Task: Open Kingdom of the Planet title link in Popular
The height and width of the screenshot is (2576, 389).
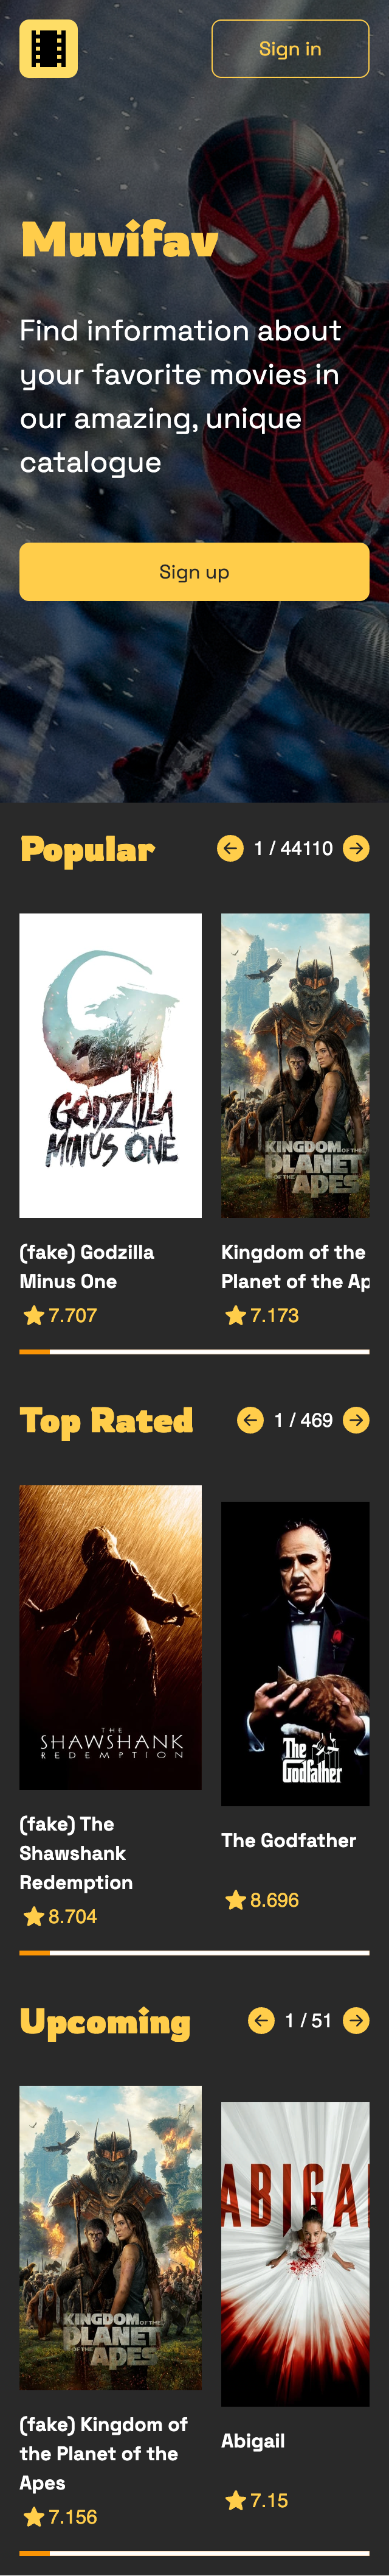Action: coord(295,1266)
